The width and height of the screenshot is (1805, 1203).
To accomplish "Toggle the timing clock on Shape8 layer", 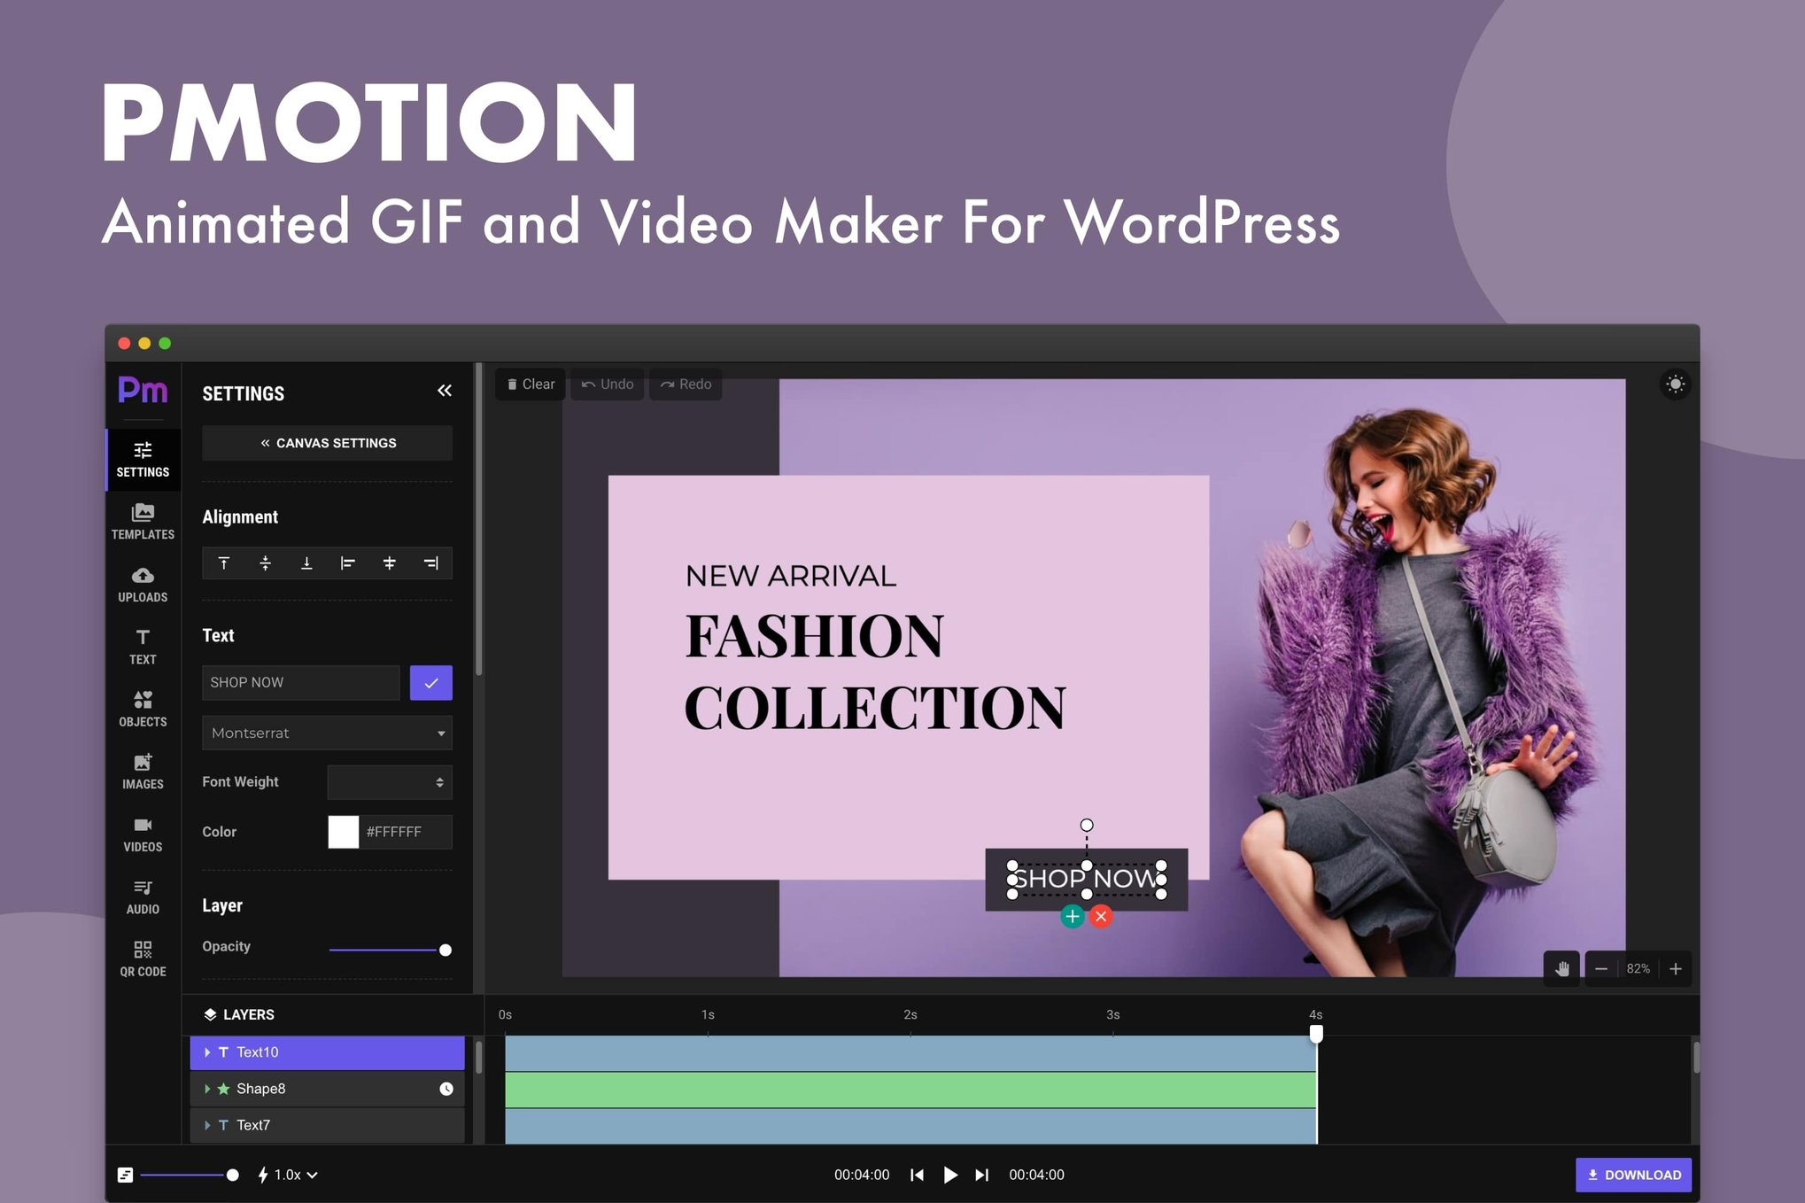I will click(447, 1088).
